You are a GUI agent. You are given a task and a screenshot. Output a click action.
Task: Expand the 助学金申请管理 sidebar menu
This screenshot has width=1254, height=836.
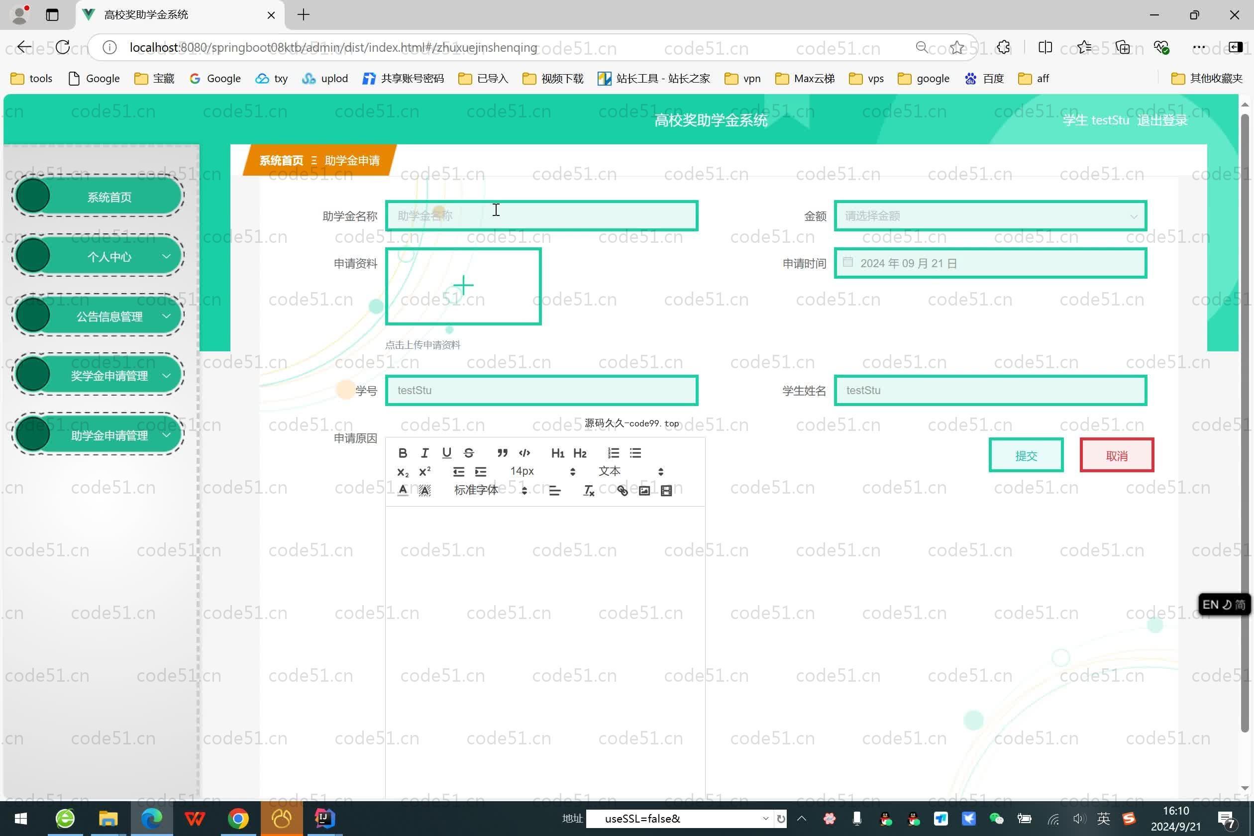pyautogui.click(x=98, y=435)
